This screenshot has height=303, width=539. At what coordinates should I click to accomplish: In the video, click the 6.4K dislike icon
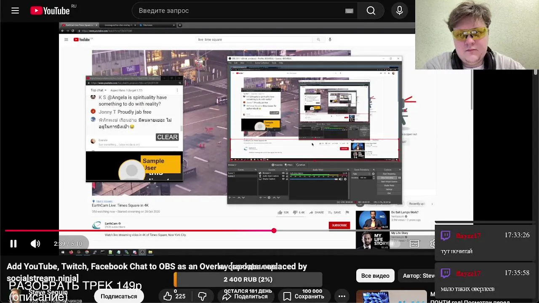point(295,213)
